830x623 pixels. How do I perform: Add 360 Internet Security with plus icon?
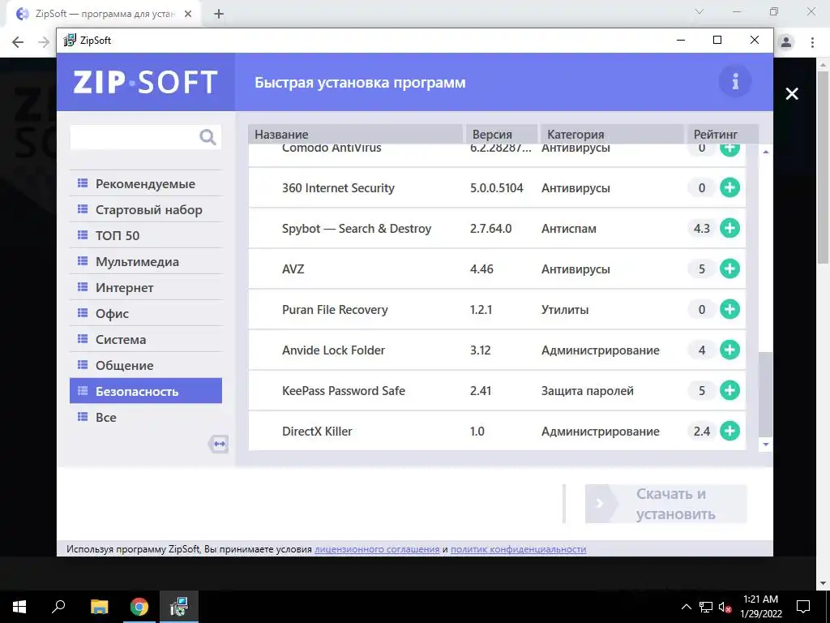click(x=729, y=187)
